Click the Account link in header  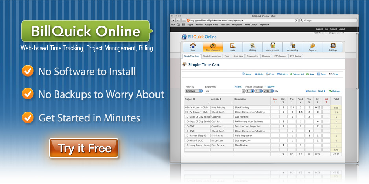[x=334, y=29]
